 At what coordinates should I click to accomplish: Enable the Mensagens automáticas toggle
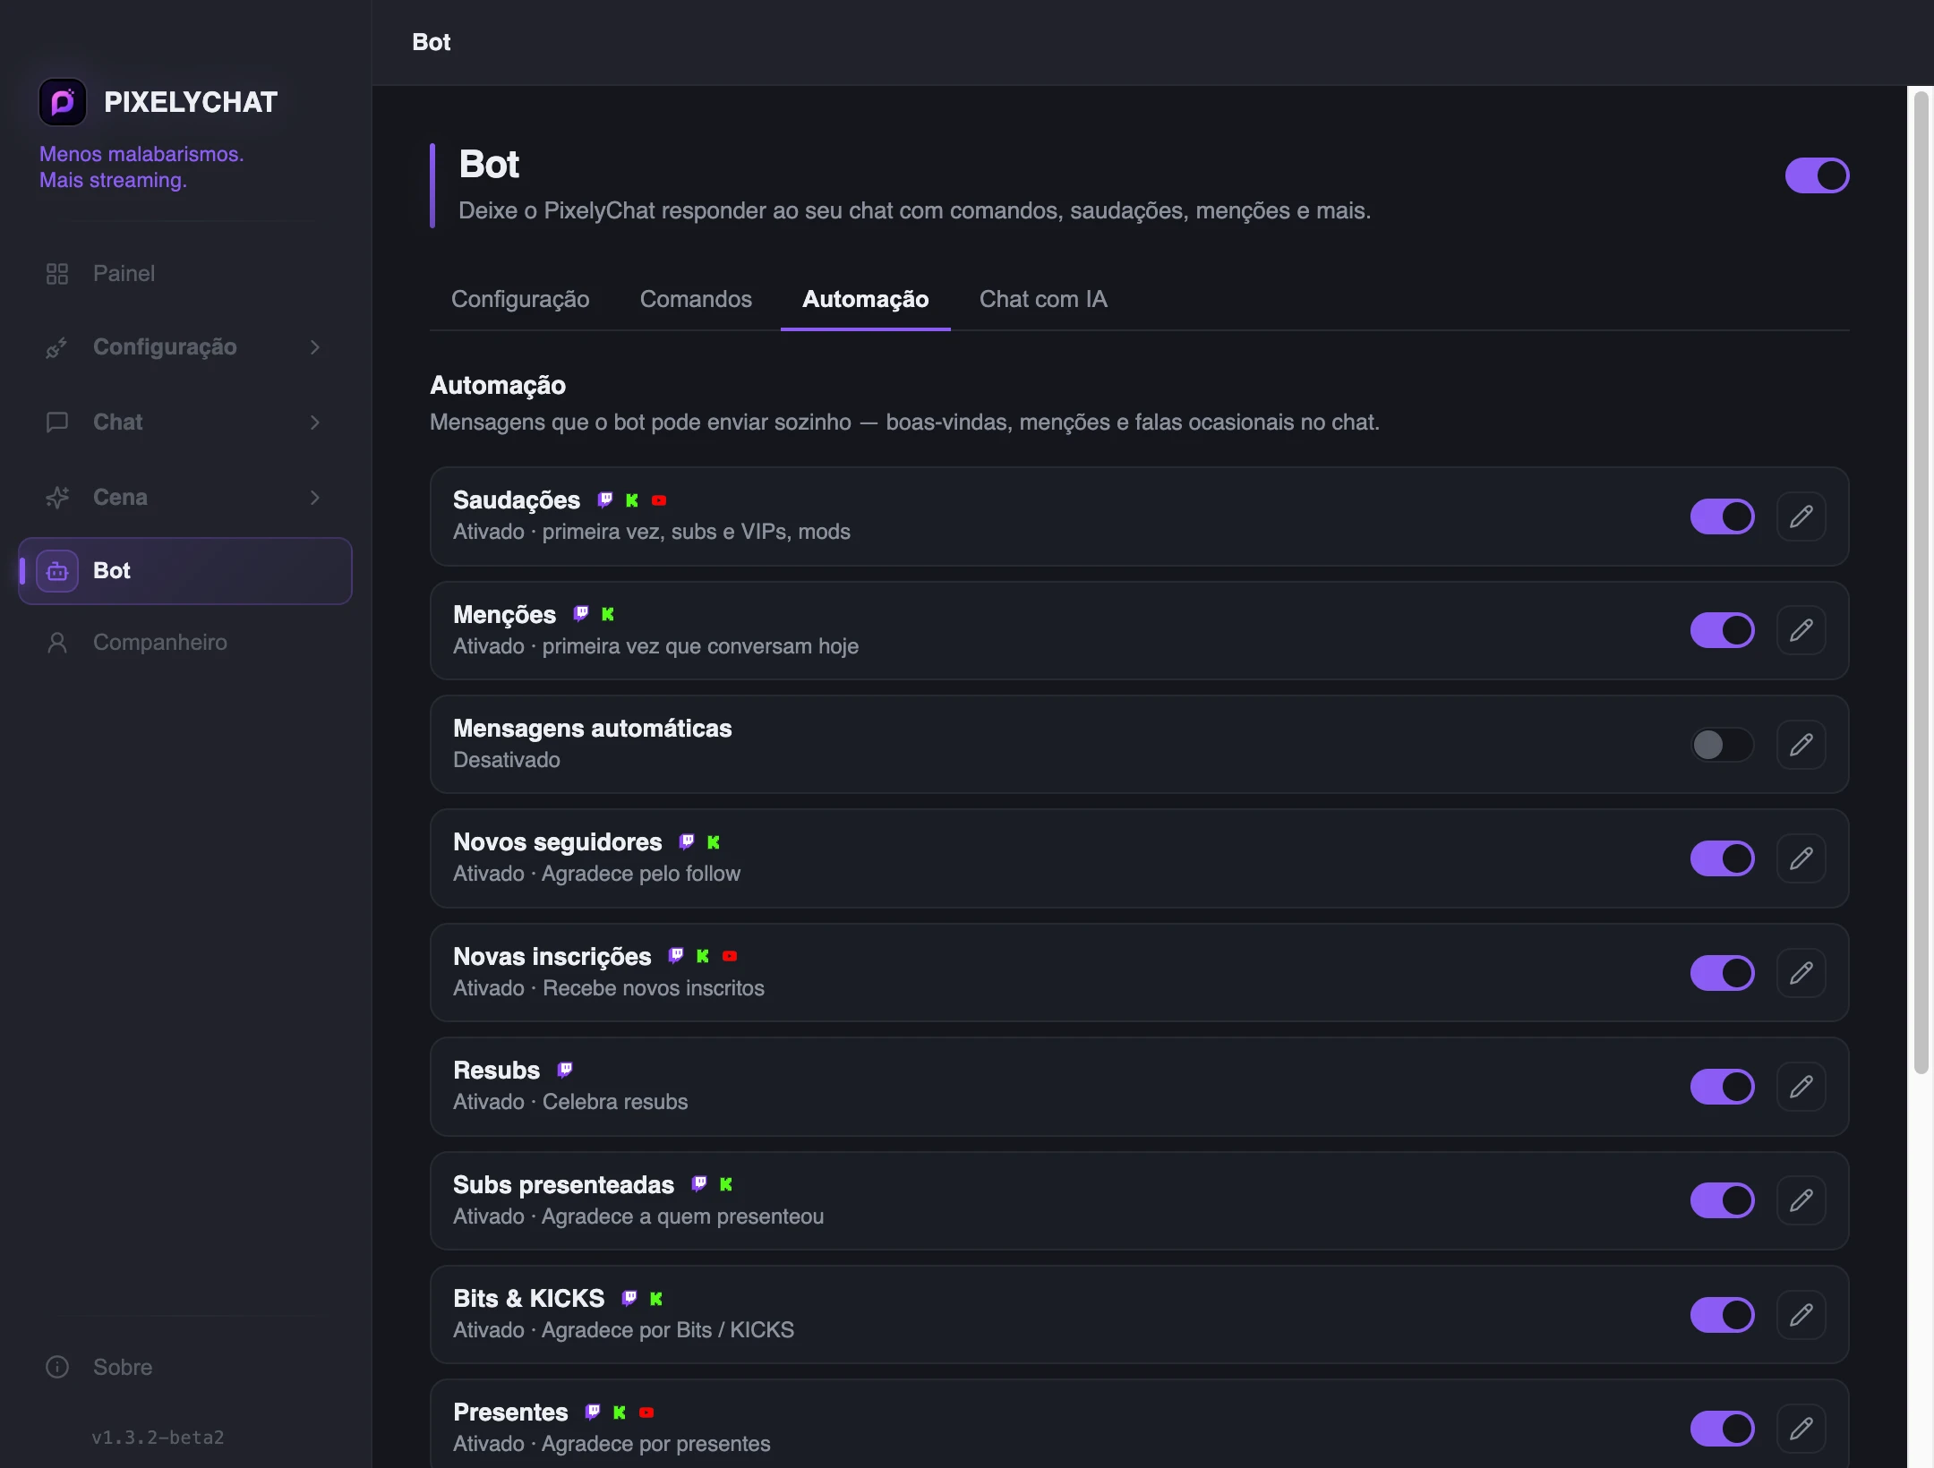1722,745
